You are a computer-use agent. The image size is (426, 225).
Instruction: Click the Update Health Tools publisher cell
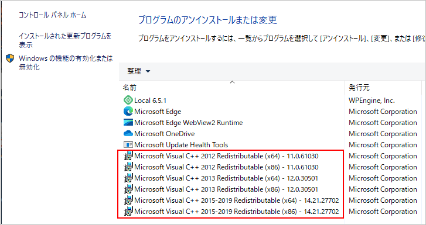[x=383, y=145]
